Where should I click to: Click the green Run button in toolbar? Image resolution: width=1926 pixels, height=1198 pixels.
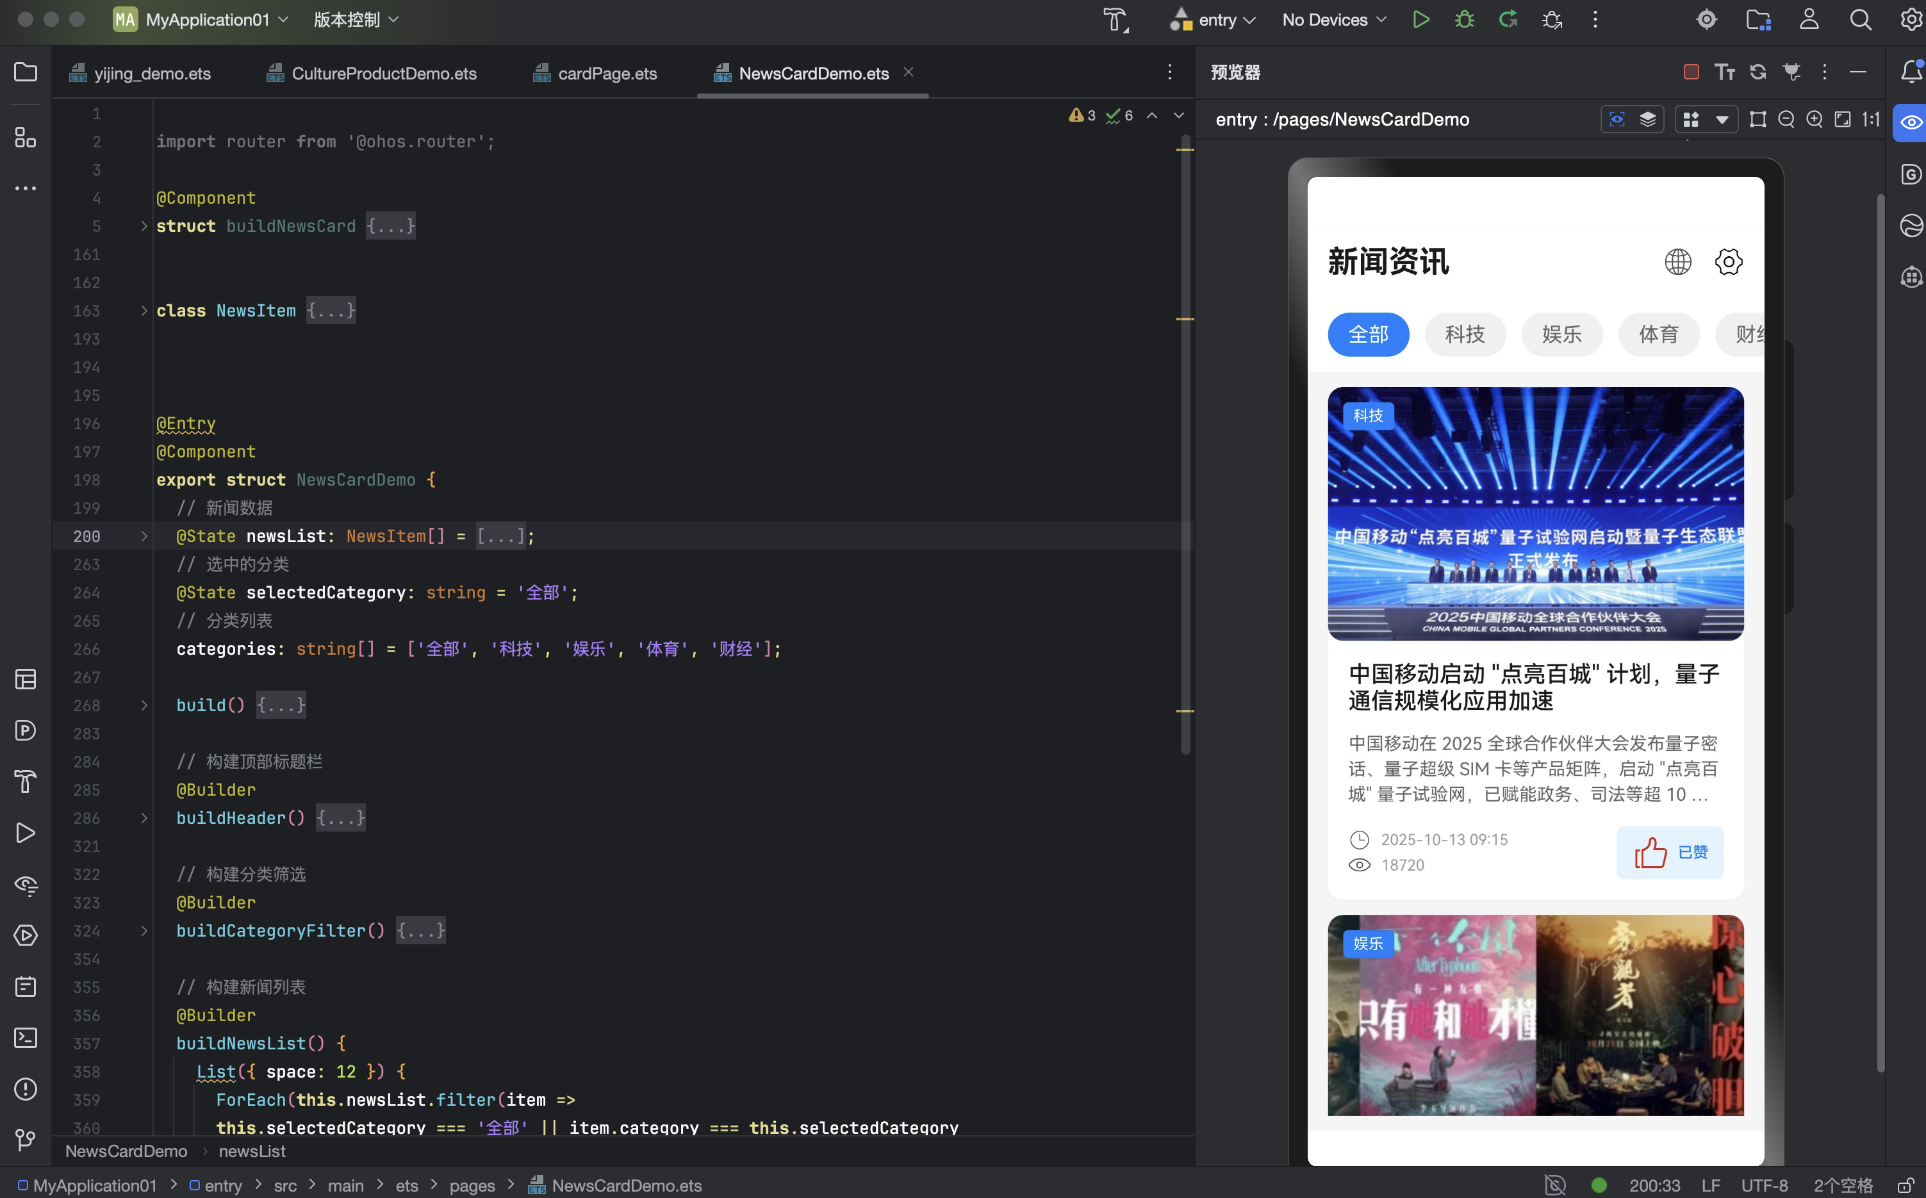(x=1420, y=20)
